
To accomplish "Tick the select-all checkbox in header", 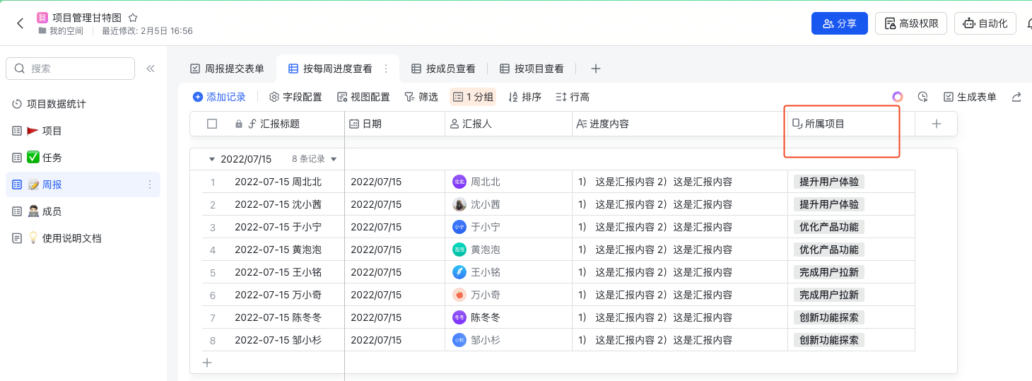I will coord(212,124).
